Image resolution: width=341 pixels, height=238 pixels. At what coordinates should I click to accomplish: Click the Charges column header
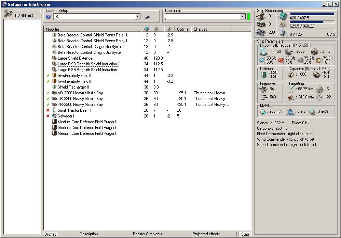212,29
